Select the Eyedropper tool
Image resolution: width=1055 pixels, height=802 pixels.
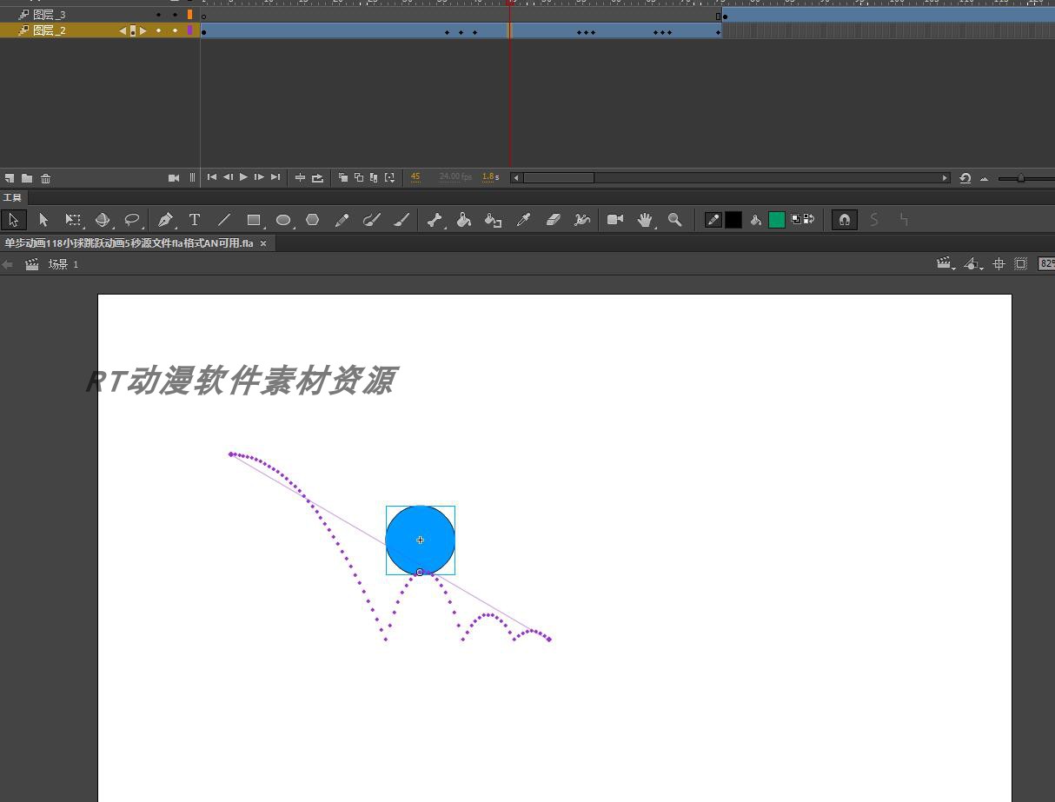pos(523,221)
